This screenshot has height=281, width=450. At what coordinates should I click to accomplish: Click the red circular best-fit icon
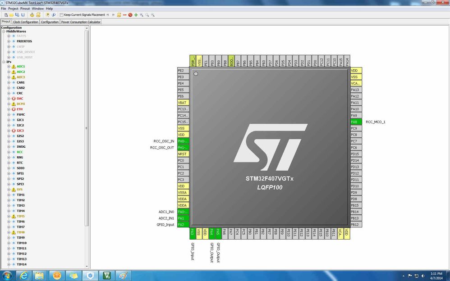pos(130,15)
